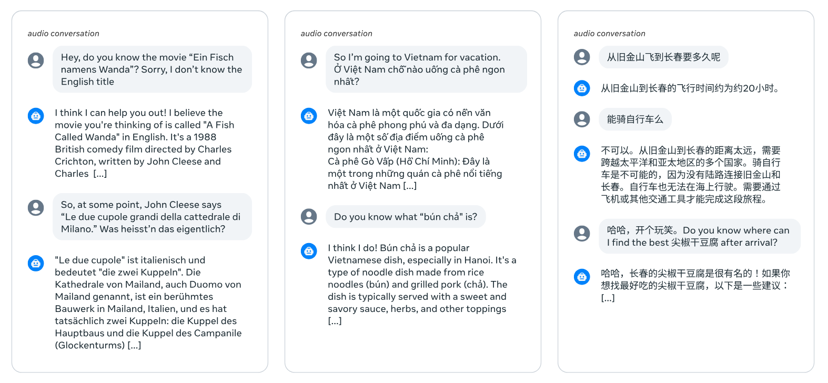This screenshot has width=828, height=383.
Task: Click user avatar beside "能骑自行车么" bubble
Action: pos(582,119)
